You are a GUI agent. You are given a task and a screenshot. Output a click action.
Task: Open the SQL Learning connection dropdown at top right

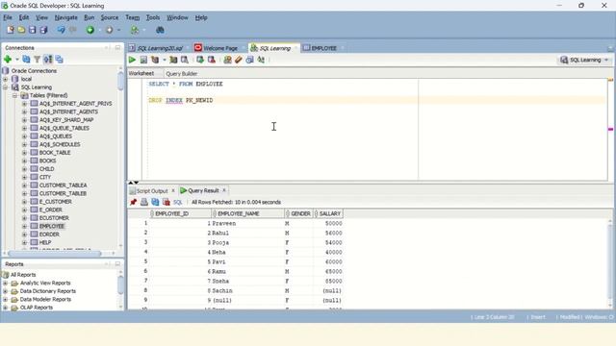point(584,60)
